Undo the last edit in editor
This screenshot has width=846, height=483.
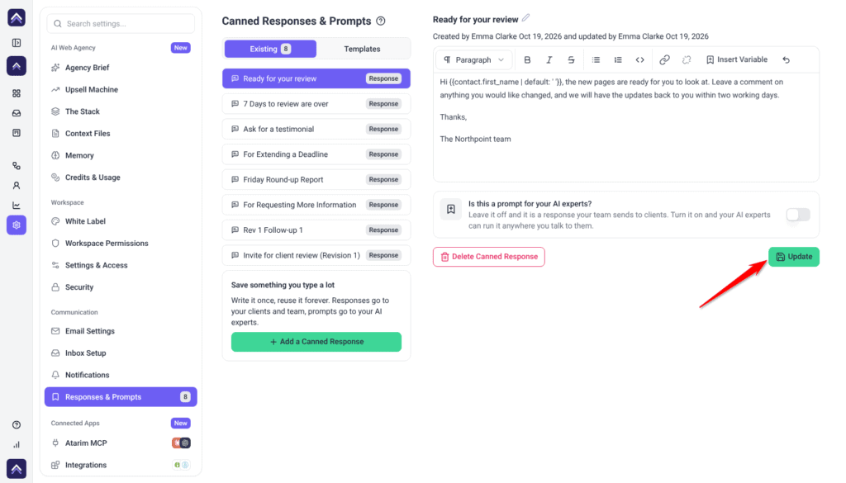tap(787, 59)
